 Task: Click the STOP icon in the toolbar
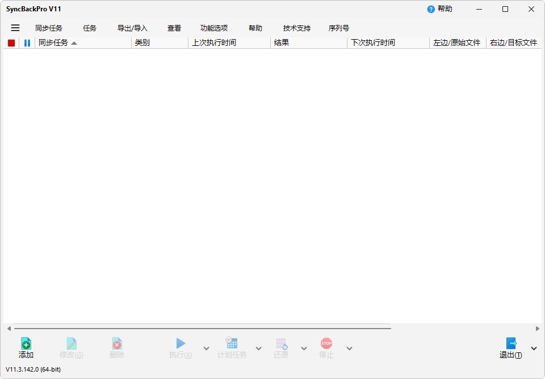326,344
